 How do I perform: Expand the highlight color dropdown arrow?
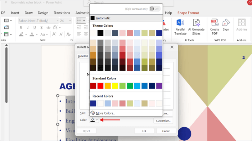coord(26,35)
